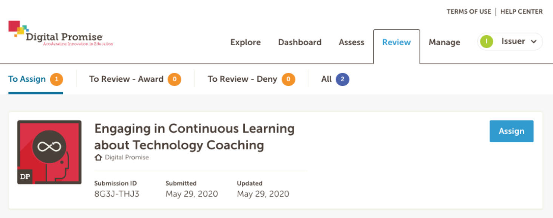553x218 pixels.
Task: Click the To Review - Award count badge
Action: [x=175, y=79]
